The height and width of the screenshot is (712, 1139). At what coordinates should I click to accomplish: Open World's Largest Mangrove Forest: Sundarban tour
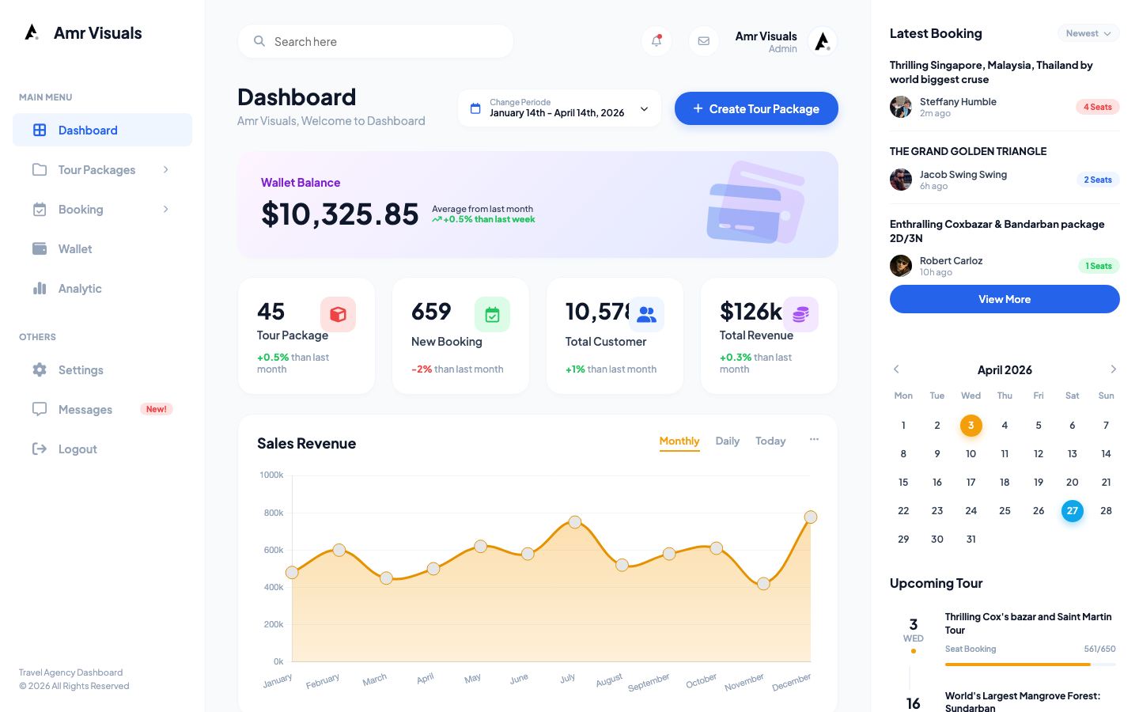tap(1023, 702)
